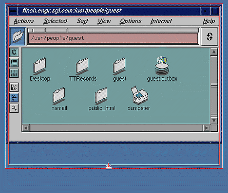
Task: Click the open-folder drop pocket icon
Action: [x=18, y=36]
